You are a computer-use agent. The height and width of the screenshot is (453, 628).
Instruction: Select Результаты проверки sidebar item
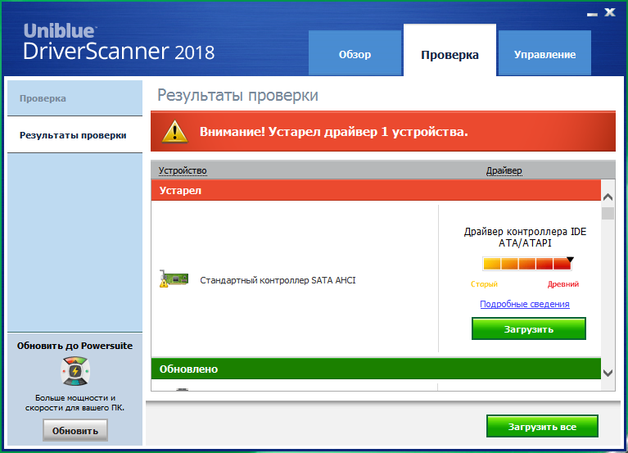(x=75, y=135)
